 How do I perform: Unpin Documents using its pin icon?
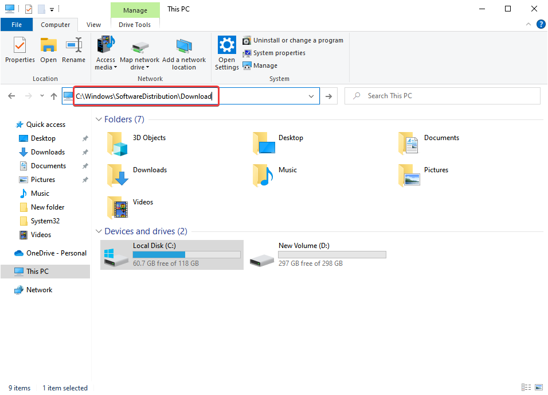tap(85, 166)
